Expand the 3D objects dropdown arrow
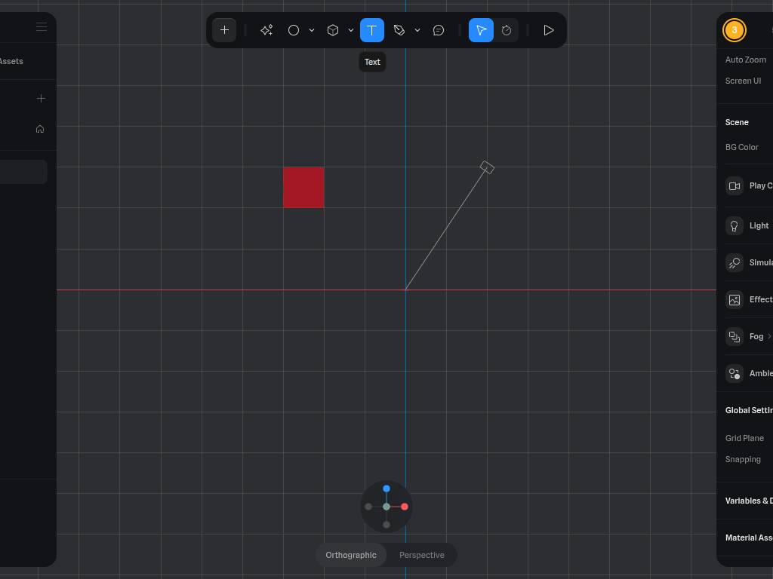Viewport: 773px width, 579px height. pyautogui.click(x=351, y=30)
